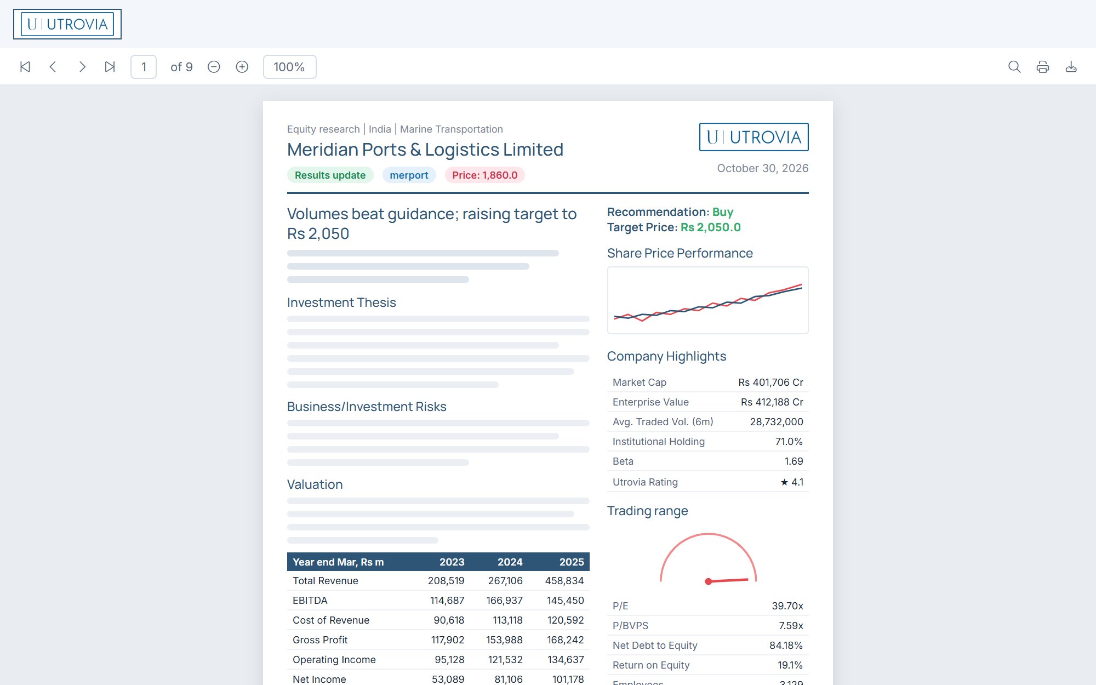Click the Institutional Holding 71.0% value

(789, 442)
